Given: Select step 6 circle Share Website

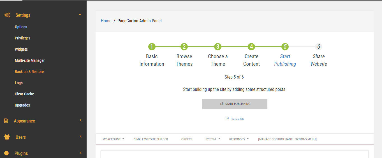Looking at the screenshot, I should pos(319,46).
